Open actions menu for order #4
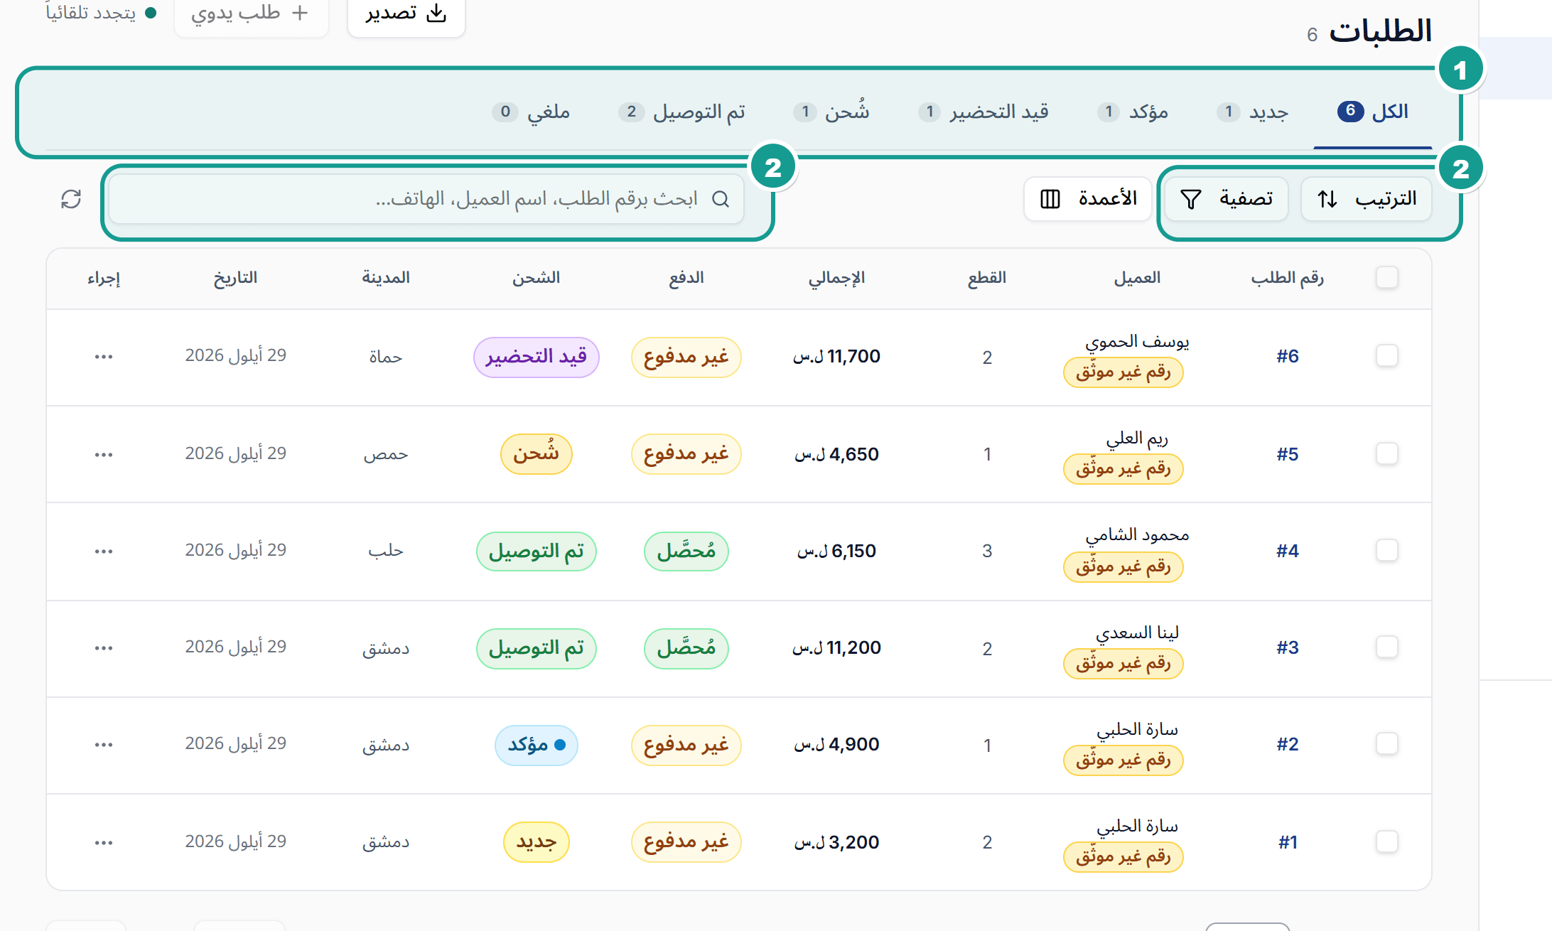The width and height of the screenshot is (1552, 931). pyautogui.click(x=104, y=551)
